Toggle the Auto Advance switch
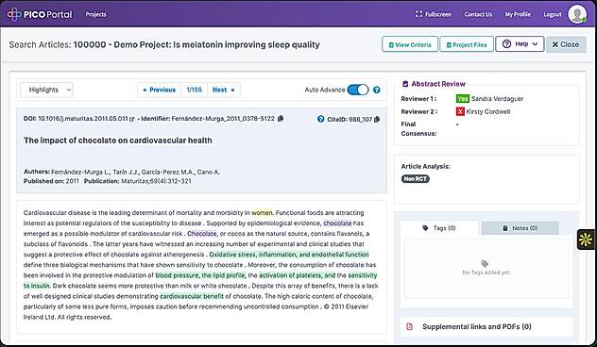This screenshot has height=347, width=597. 358,91
